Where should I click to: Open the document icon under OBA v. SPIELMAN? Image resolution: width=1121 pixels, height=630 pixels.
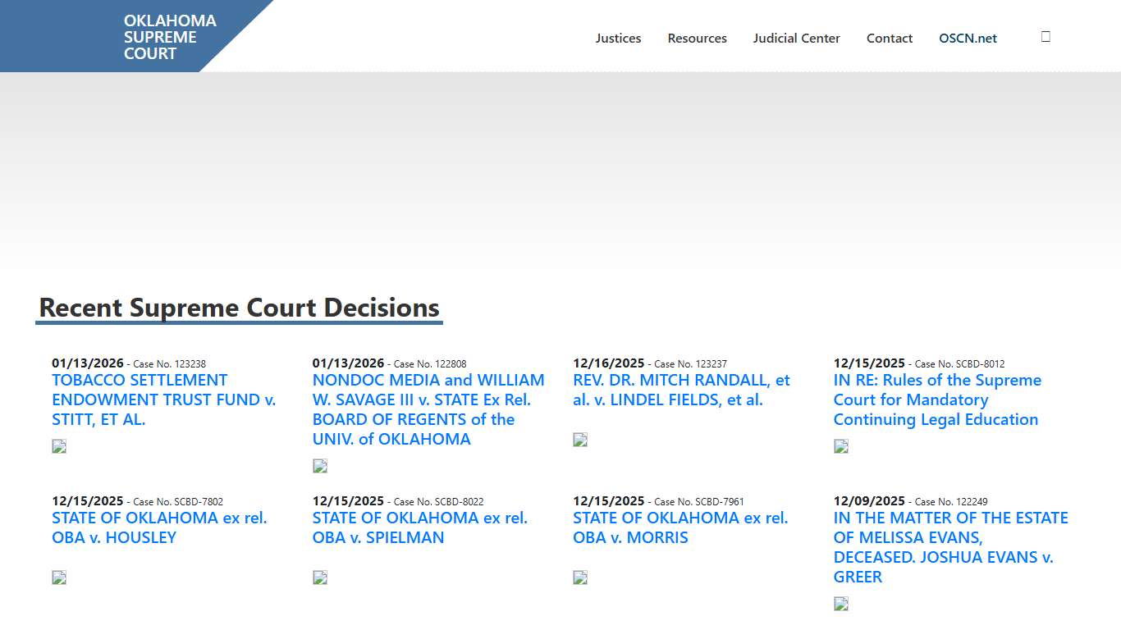(319, 577)
